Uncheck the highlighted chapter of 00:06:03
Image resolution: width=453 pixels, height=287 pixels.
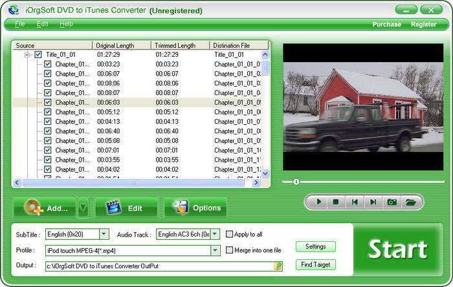(x=48, y=102)
